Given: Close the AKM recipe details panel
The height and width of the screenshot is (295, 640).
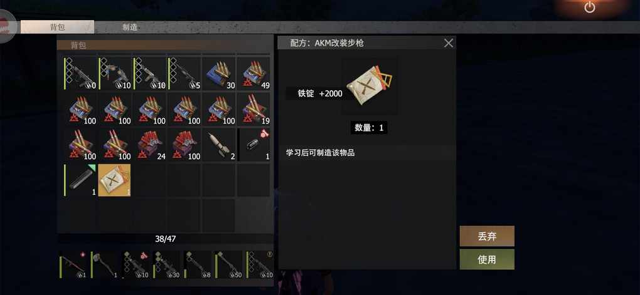Looking at the screenshot, I should (x=449, y=43).
